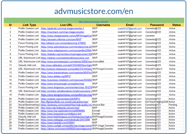Open the grabcad.com mvp.imageconverter-1 link
The width and height of the screenshot is (187, 134).
click(x=63, y=28)
